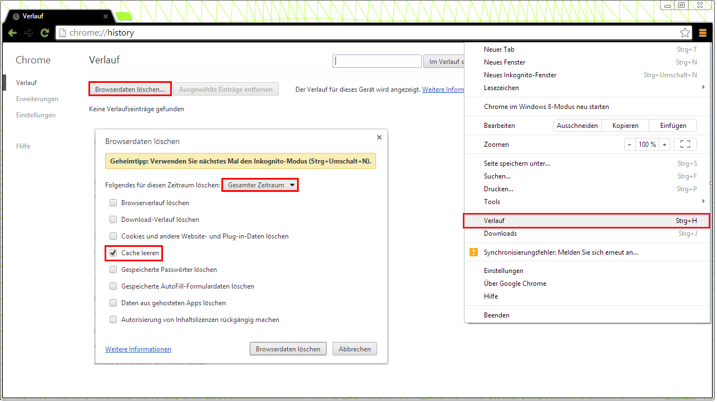Open the Weitere Informationen link
Screen dimensions: 717x402
[138, 349]
